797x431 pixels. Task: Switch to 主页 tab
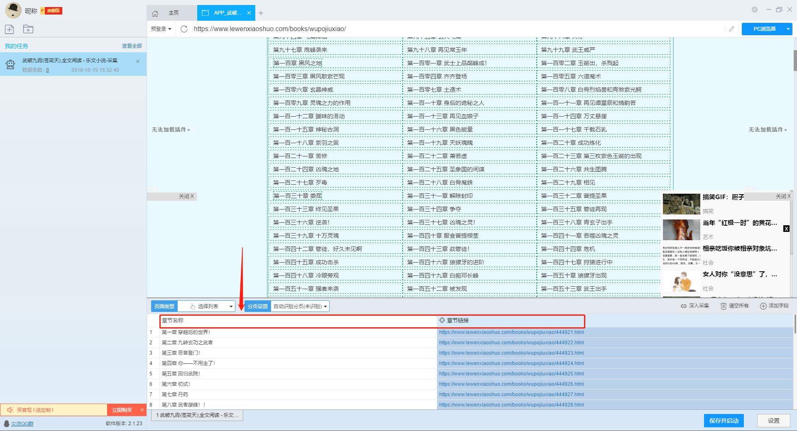174,13
